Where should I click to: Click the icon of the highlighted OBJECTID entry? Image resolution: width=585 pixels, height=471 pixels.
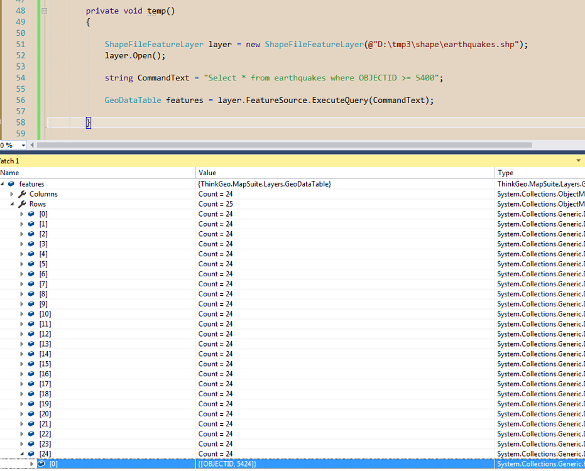(x=41, y=464)
